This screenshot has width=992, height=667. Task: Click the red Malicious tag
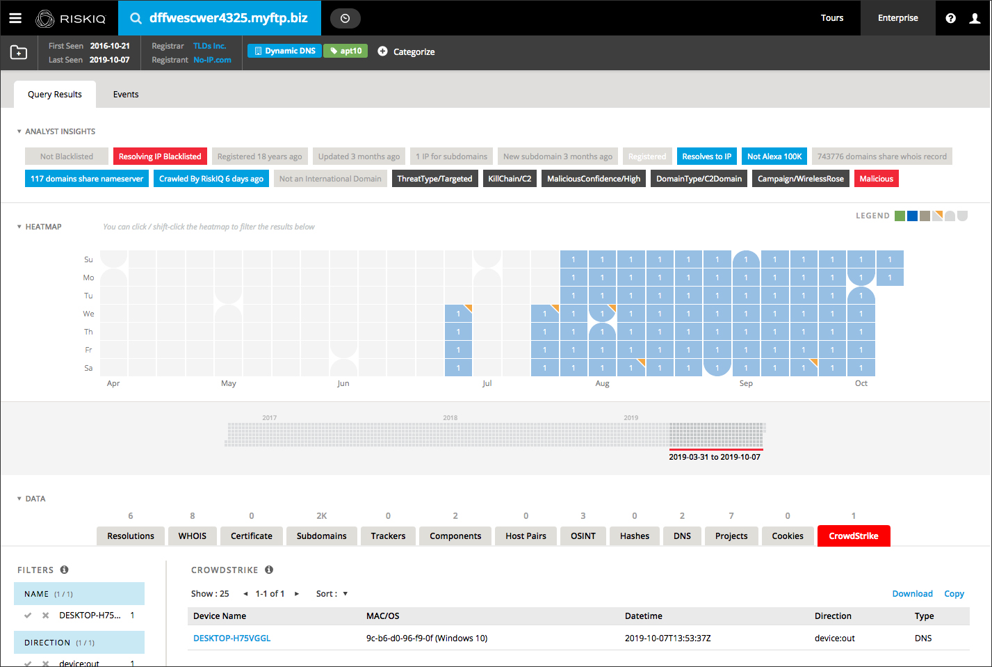pos(877,179)
